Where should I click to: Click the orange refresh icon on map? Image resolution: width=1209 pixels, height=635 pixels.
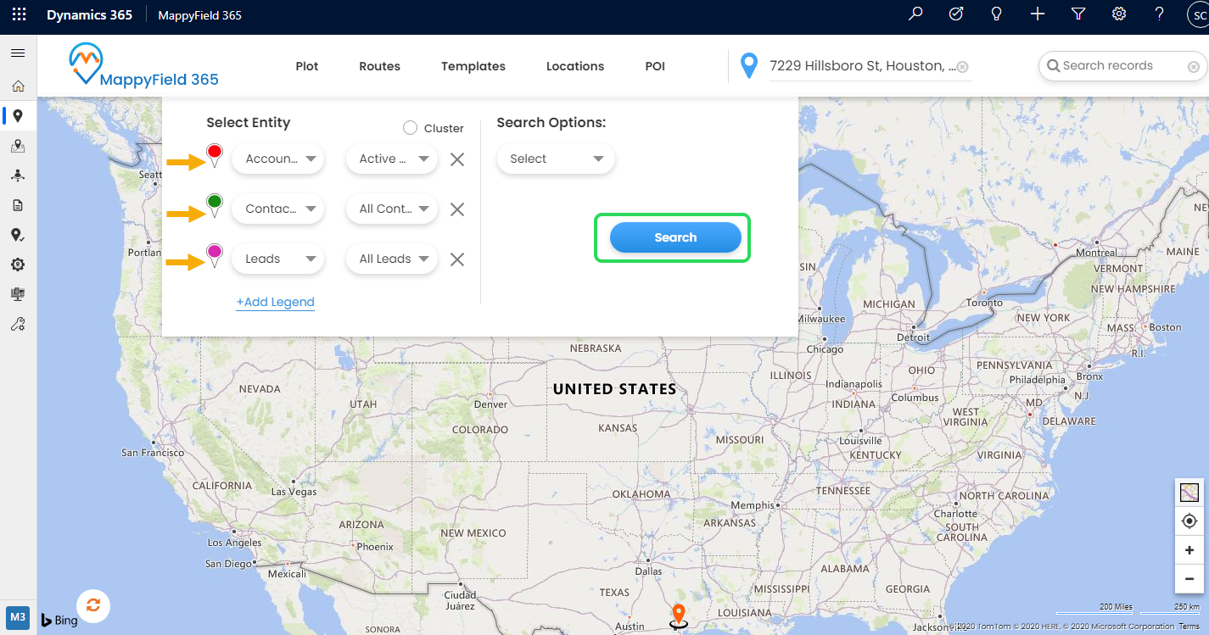93,605
